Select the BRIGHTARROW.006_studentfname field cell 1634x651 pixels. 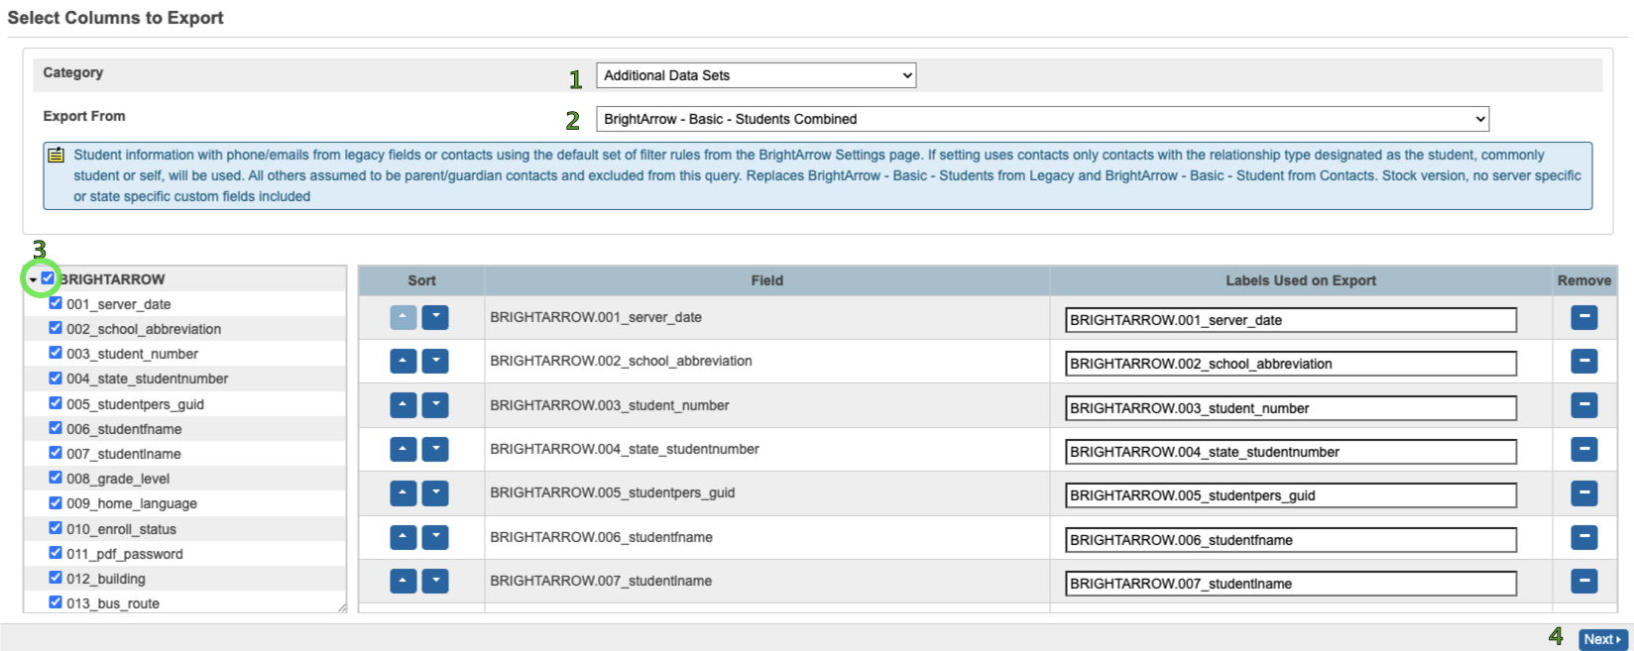point(767,537)
